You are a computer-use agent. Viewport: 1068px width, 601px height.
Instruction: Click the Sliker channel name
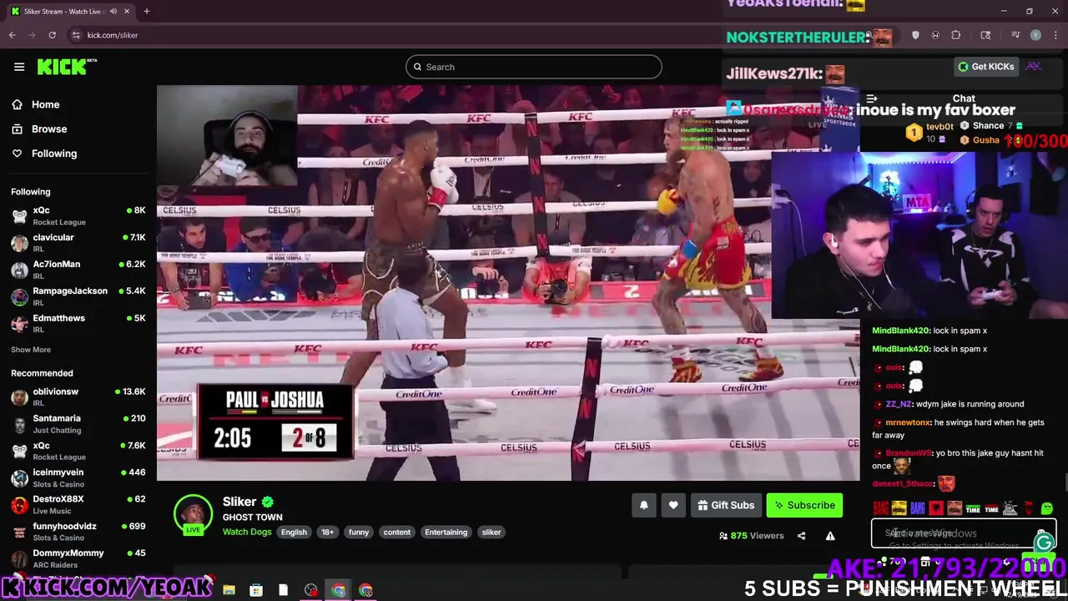(x=239, y=502)
